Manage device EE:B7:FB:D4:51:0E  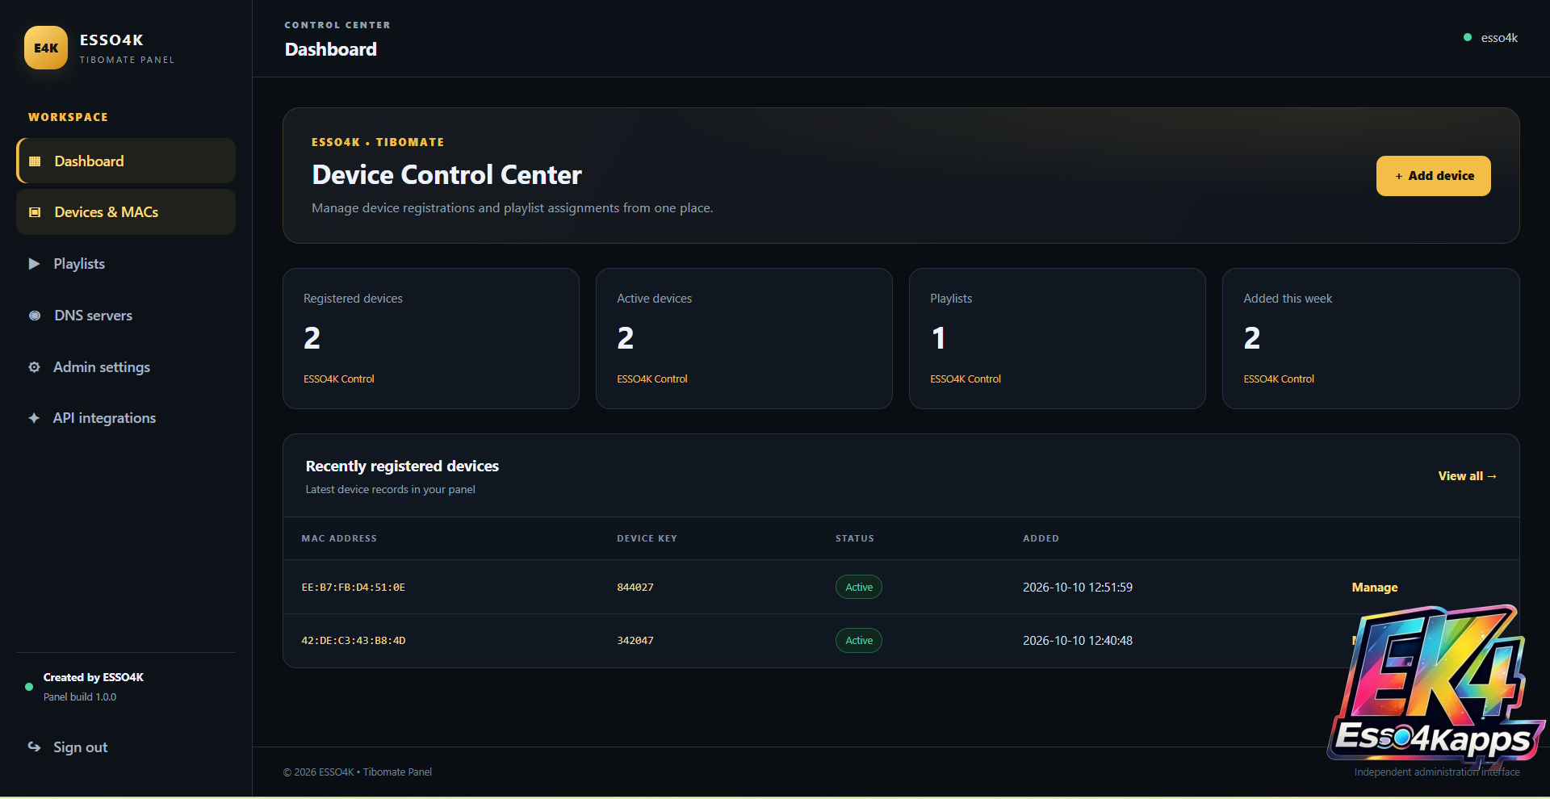click(x=1375, y=588)
